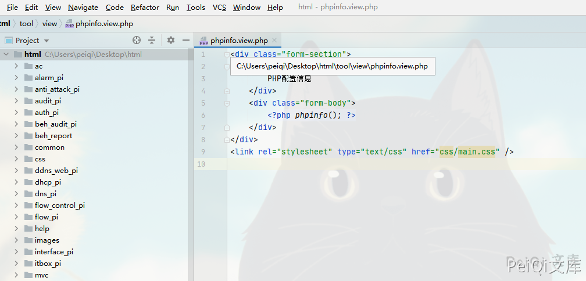The image size is (586, 281).
Task: Expand the images folder chevron
Action: 17,240
